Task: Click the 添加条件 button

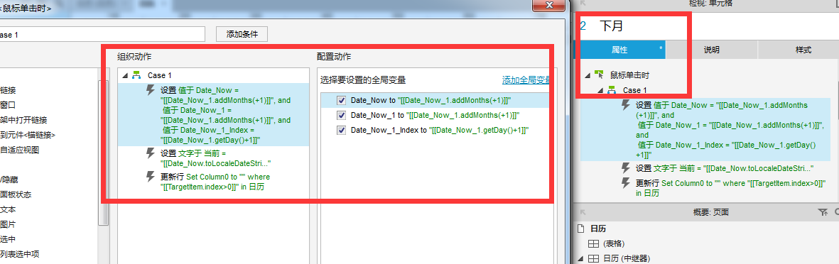Action: coord(242,34)
